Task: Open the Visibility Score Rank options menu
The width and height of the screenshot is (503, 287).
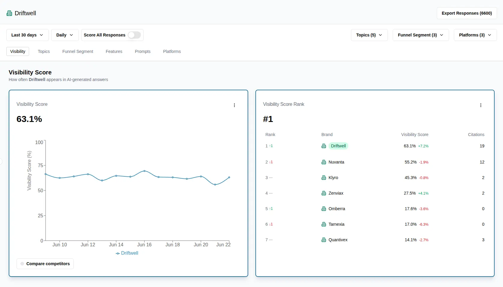Action: [481, 105]
